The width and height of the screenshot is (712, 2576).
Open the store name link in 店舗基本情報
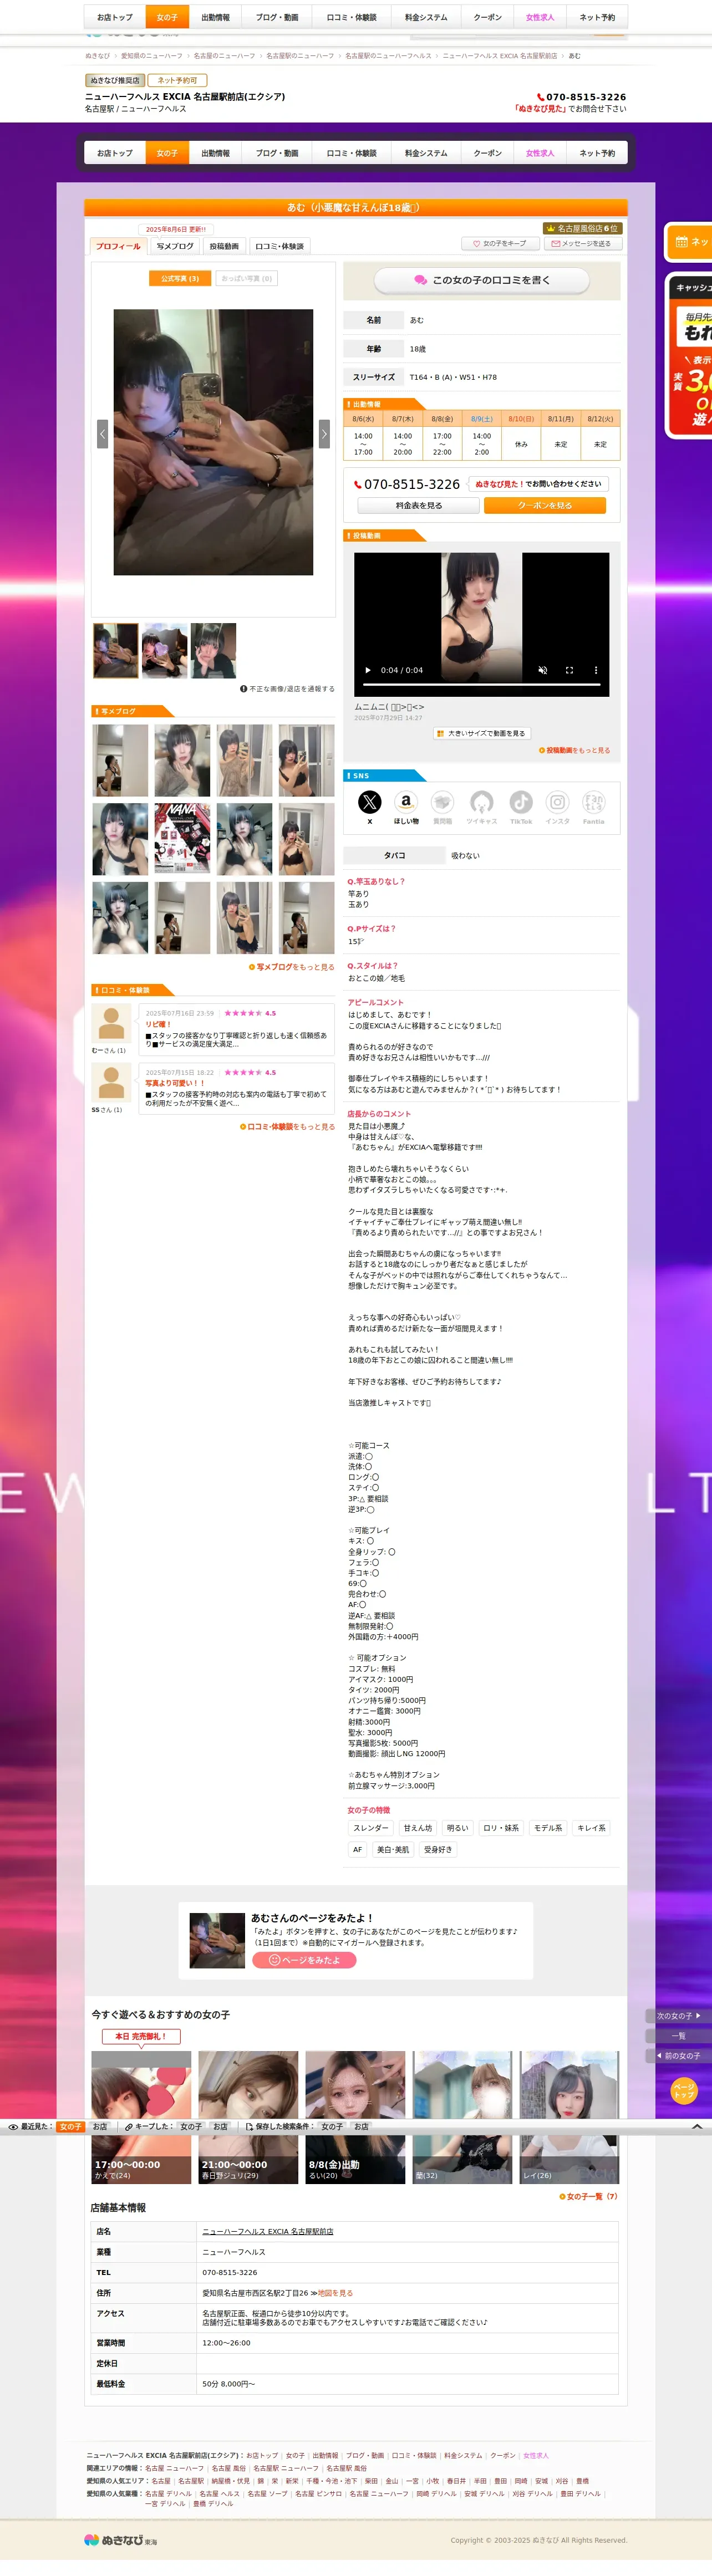tap(268, 2231)
